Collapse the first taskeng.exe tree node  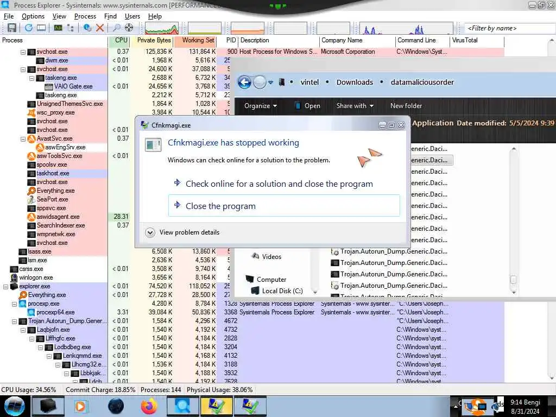[31, 78]
